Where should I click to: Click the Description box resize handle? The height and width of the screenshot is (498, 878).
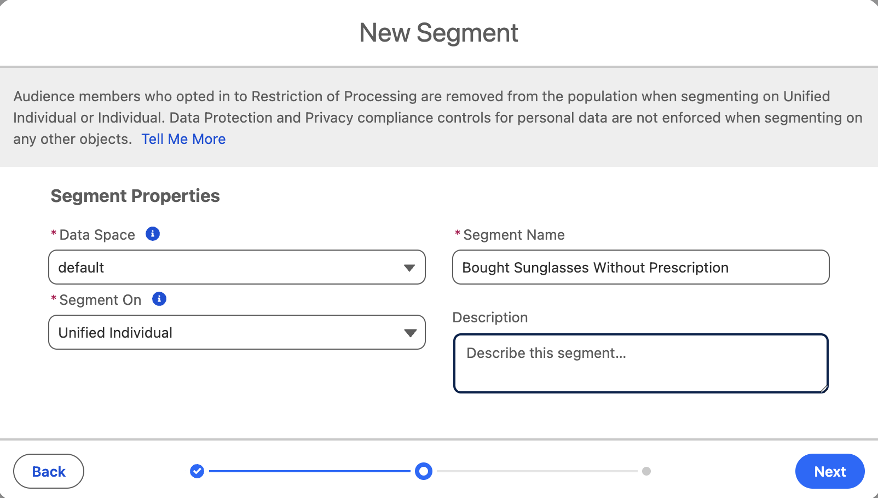click(824, 389)
